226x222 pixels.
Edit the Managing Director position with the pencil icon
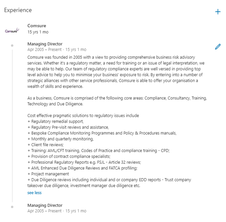218,47
